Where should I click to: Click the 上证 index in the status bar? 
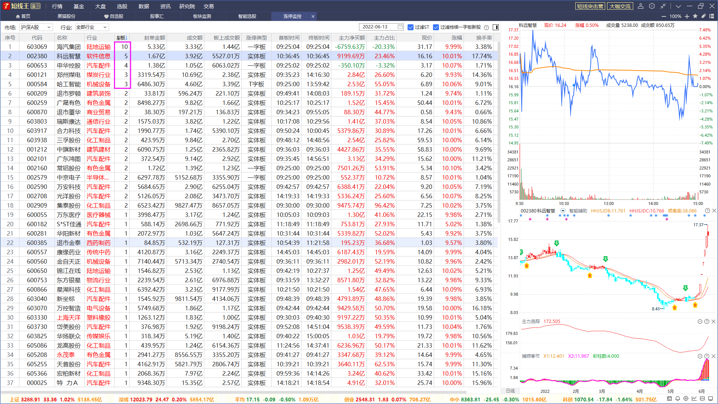coord(56,400)
